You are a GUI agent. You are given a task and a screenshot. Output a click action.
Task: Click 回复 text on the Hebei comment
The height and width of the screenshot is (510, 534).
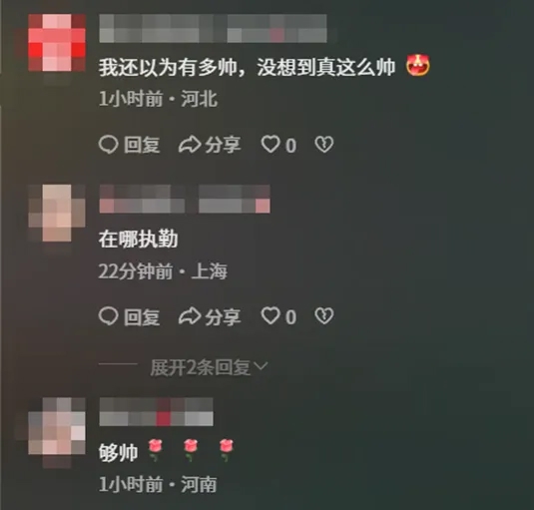click(142, 145)
